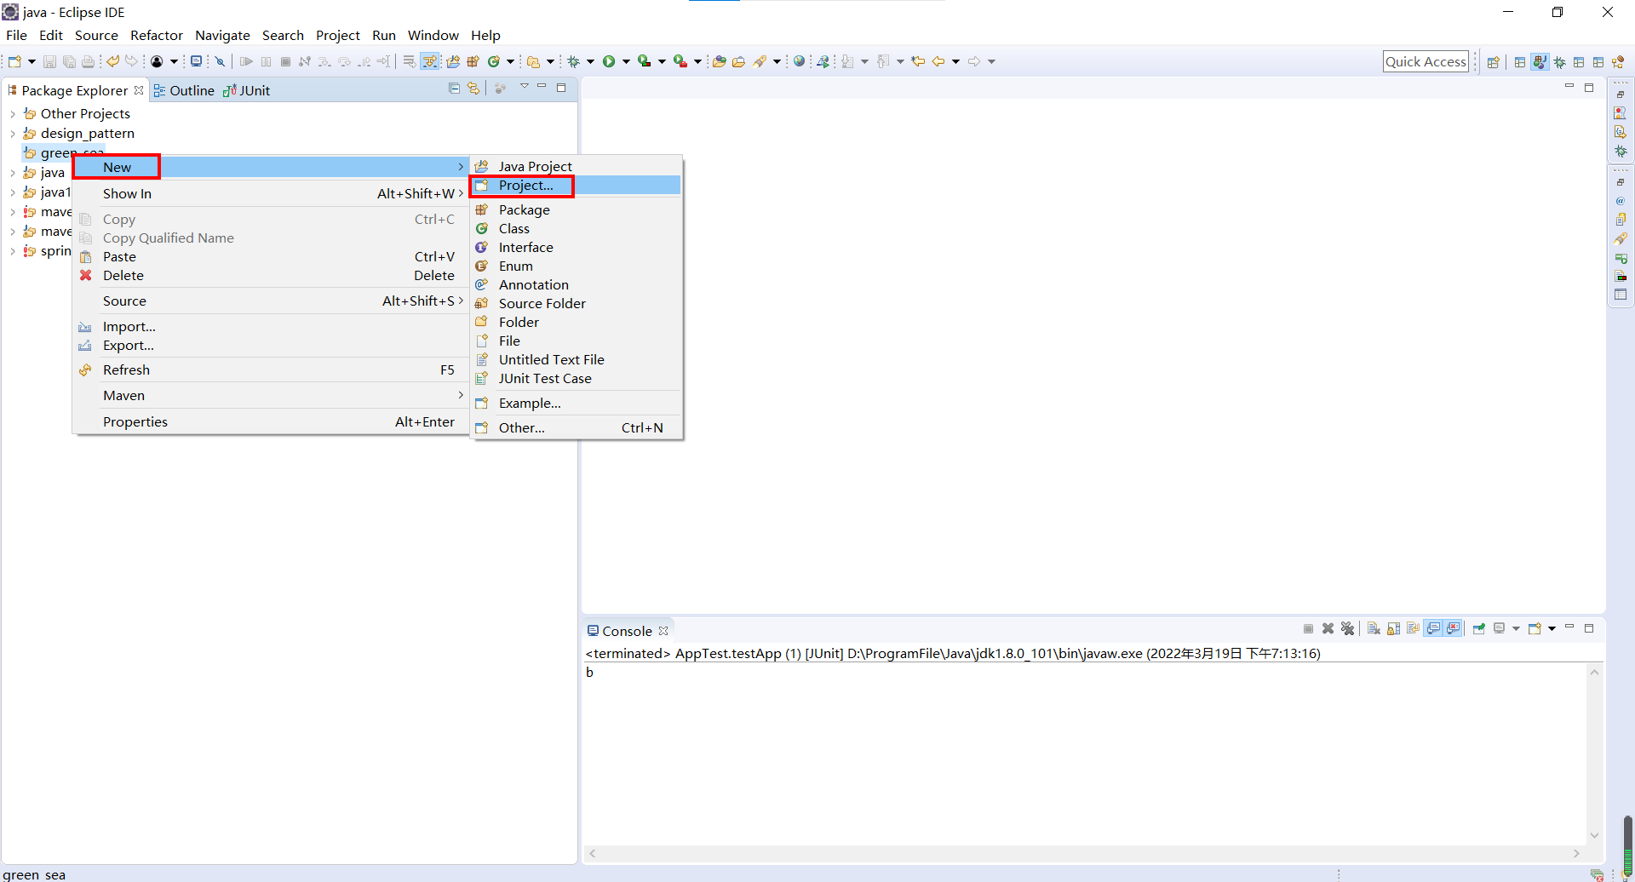Toggle Word Wrap in Console
1635x882 pixels.
pos(1413,629)
